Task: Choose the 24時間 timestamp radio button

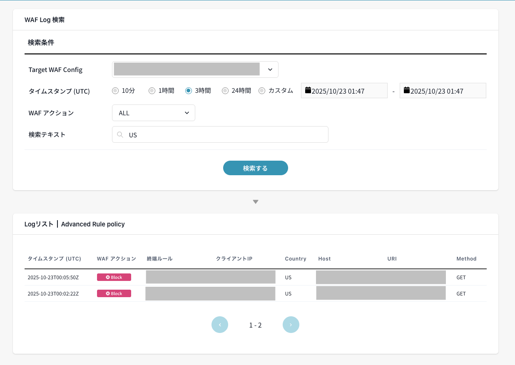Action: point(225,91)
